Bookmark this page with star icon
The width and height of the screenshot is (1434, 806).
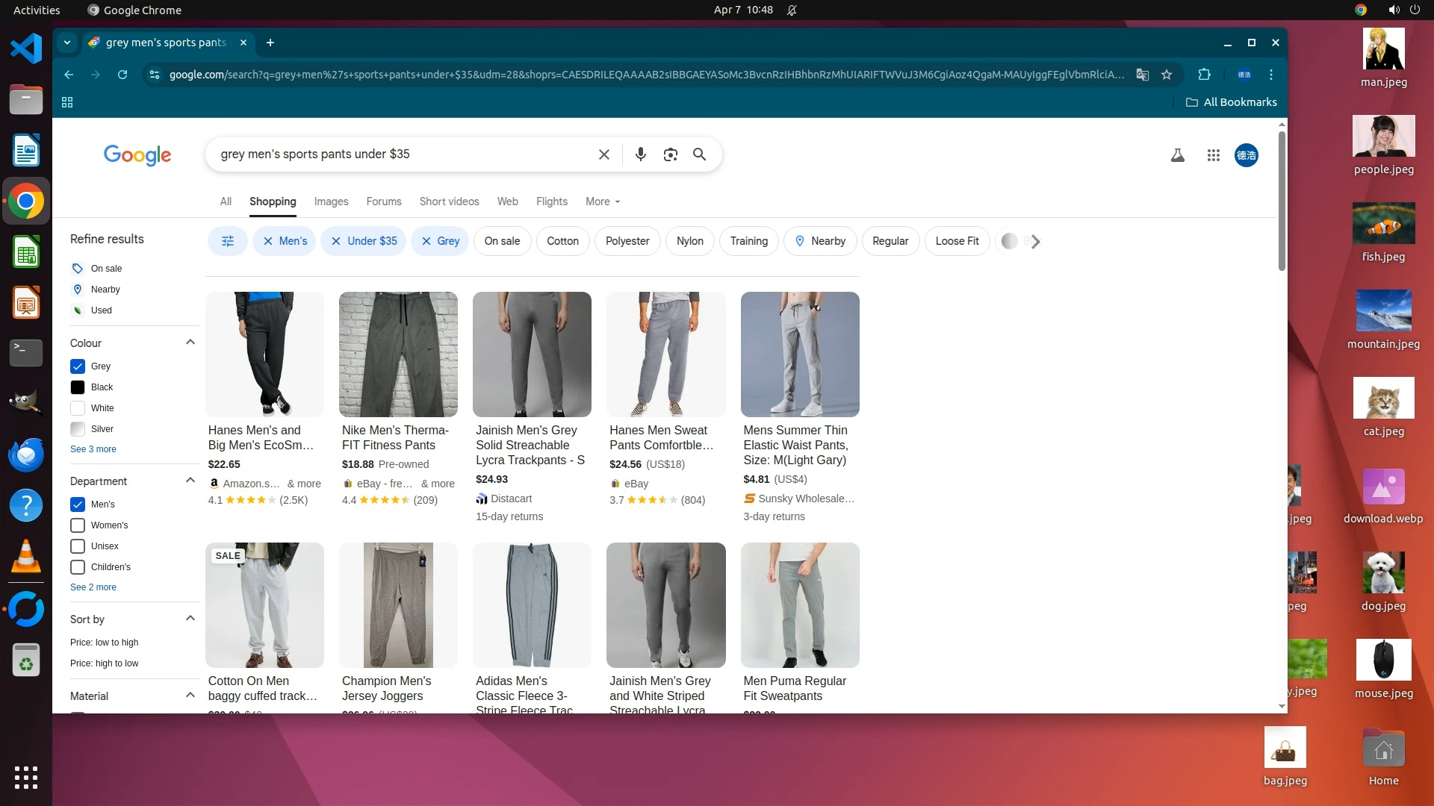[x=1167, y=75]
